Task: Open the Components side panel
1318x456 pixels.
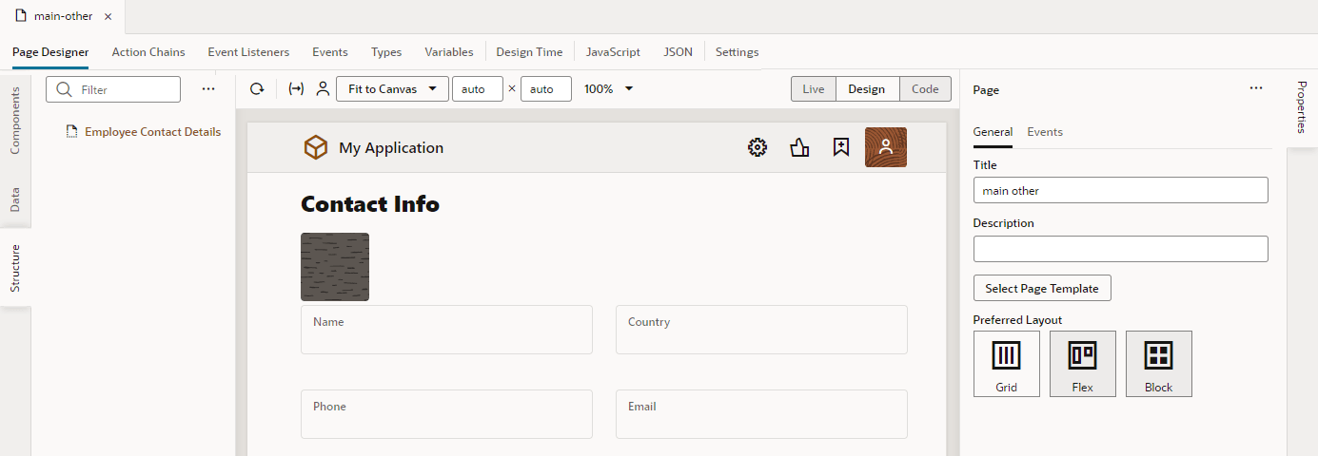Action: tap(15, 119)
